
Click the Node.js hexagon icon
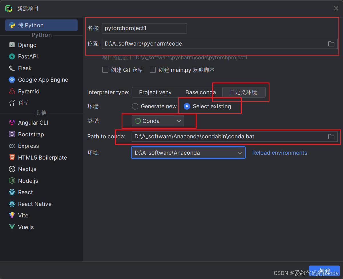click(12, 181)
